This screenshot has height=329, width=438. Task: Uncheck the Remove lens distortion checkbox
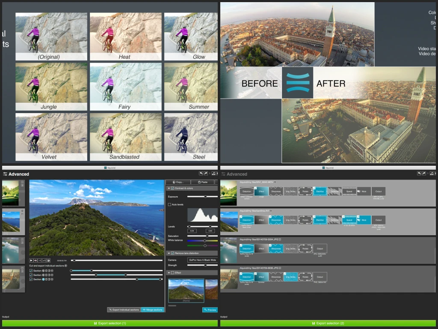click(x=172, y=253)
